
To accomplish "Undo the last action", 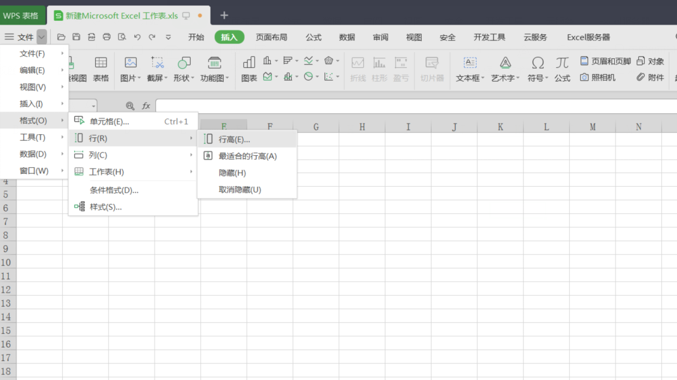I will [138, 37].
